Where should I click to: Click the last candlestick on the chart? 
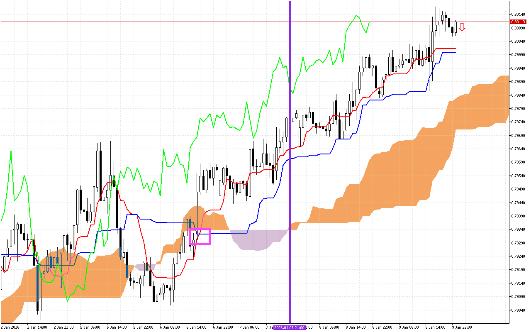click(456, 27)
